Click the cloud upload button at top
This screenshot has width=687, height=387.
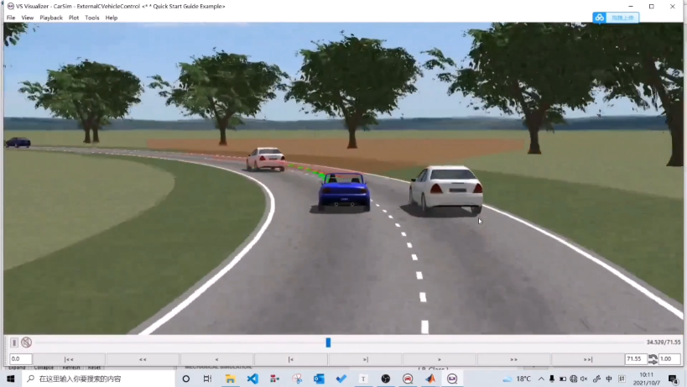coord(616,18)
